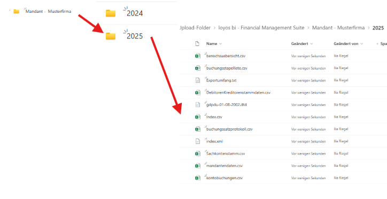The height and width of the screenshot is (199, 387).
Task: Click the Excel icon of buchungssatzprotokoll.csv
Action: point(197,129)
